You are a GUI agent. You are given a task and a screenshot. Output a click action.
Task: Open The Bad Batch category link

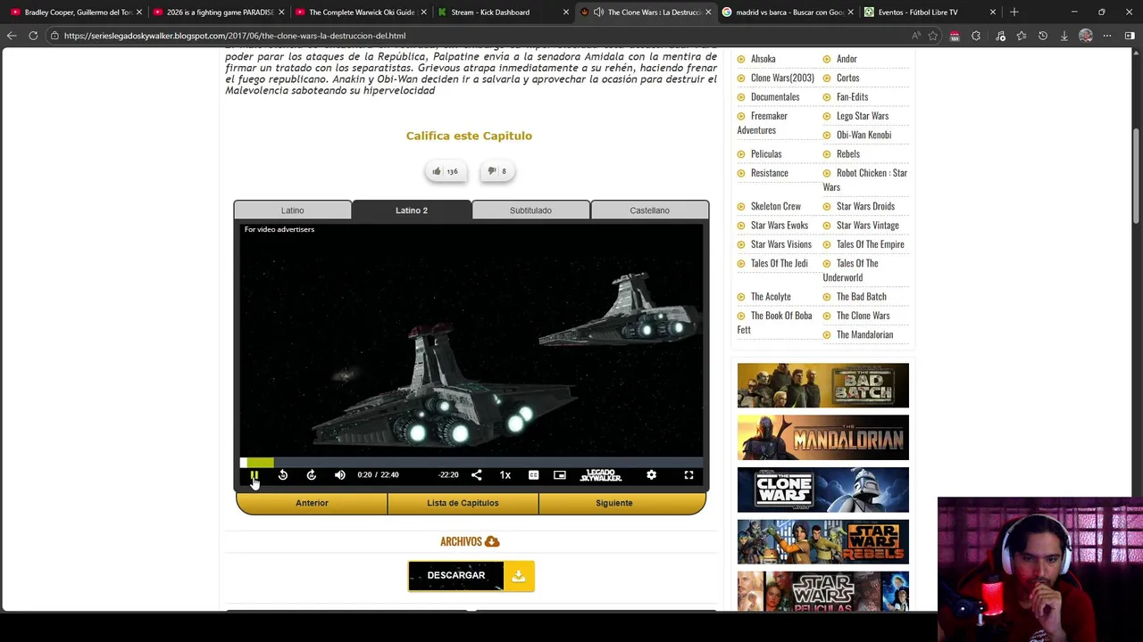(x=861, y=296)
